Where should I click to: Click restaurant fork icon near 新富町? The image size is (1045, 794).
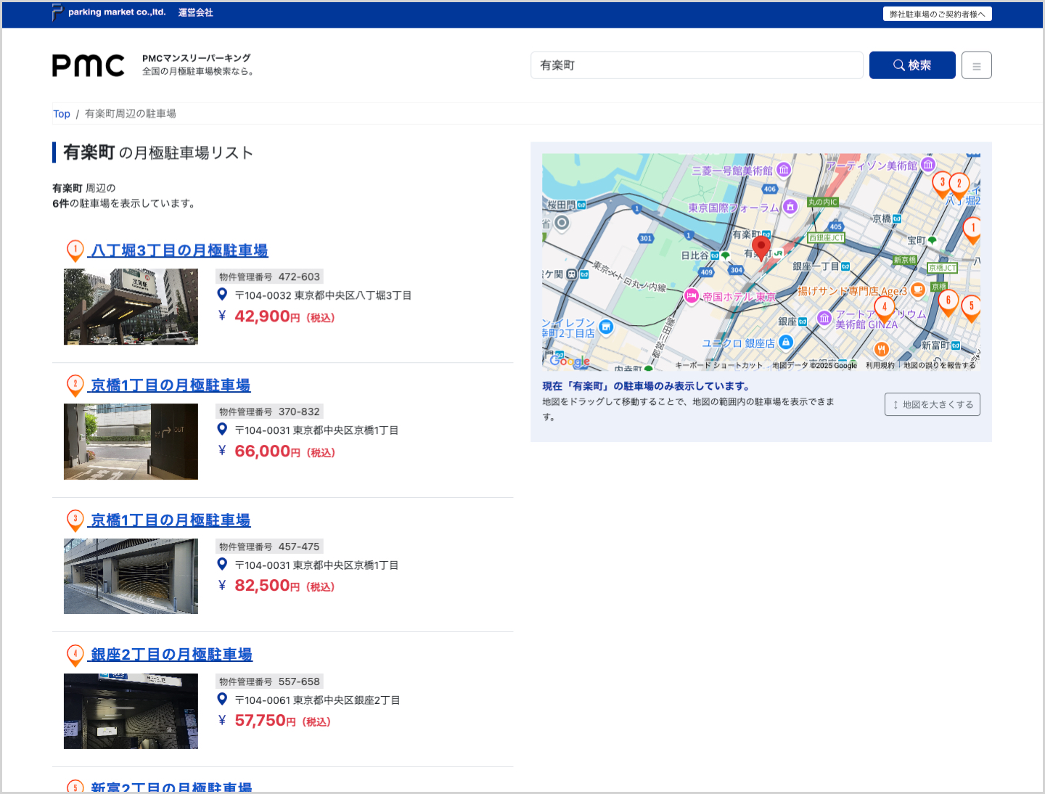[x=881, y=348]
